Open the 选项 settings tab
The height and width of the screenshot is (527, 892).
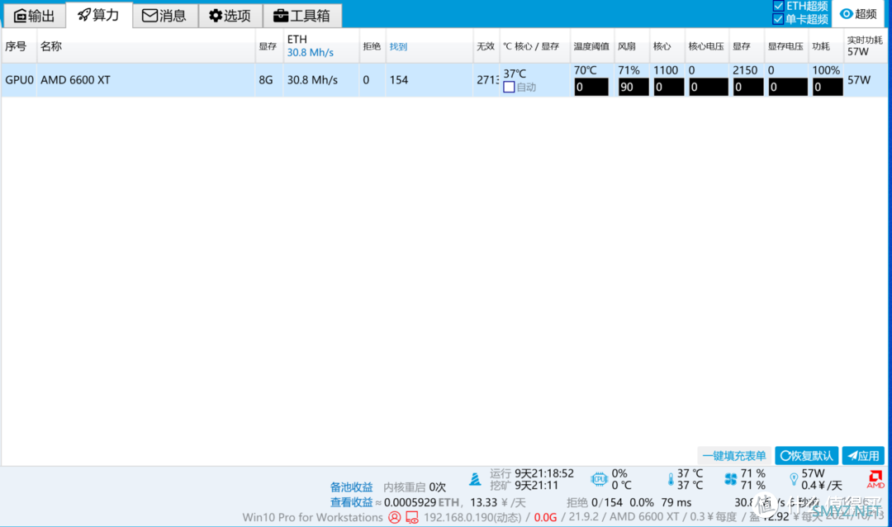[230, 16]
